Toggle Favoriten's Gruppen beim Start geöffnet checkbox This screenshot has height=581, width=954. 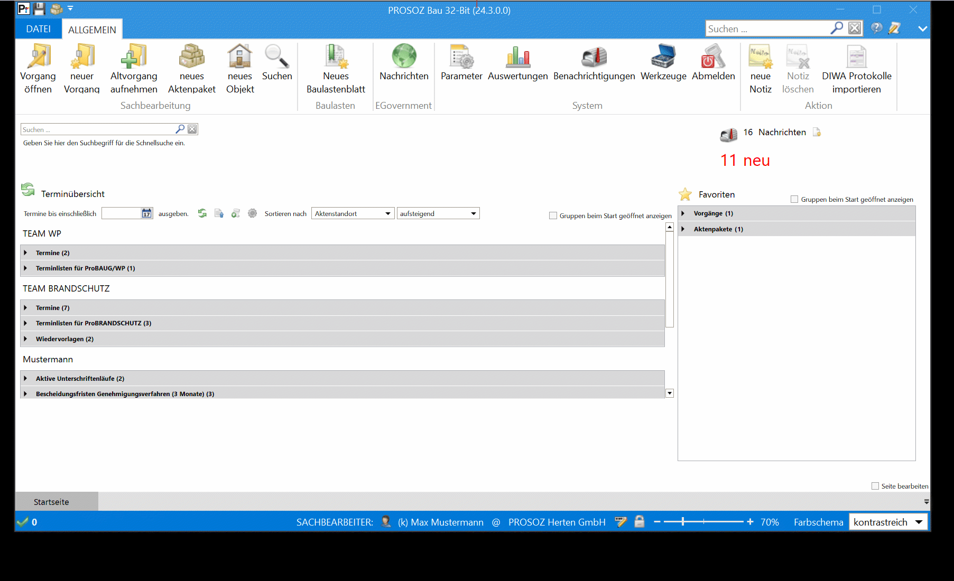[794, 199]
